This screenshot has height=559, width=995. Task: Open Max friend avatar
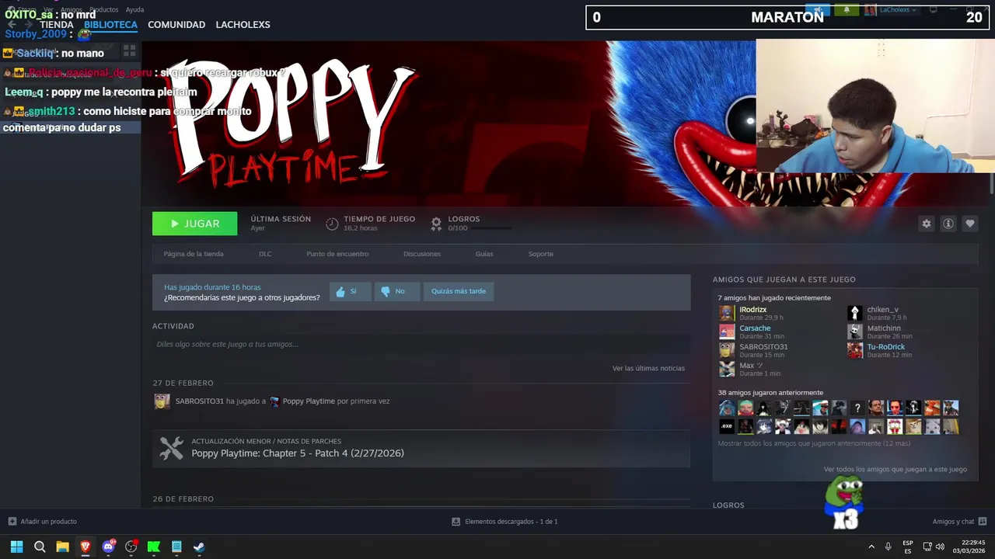click(x=727, y=369)
